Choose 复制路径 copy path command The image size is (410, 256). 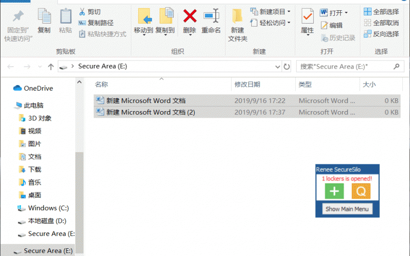point(96,23)
